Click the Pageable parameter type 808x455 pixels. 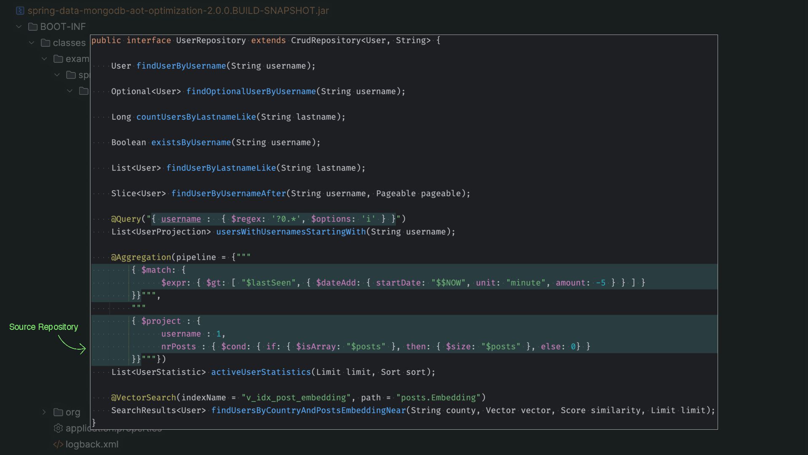click(x=396, y=193)
